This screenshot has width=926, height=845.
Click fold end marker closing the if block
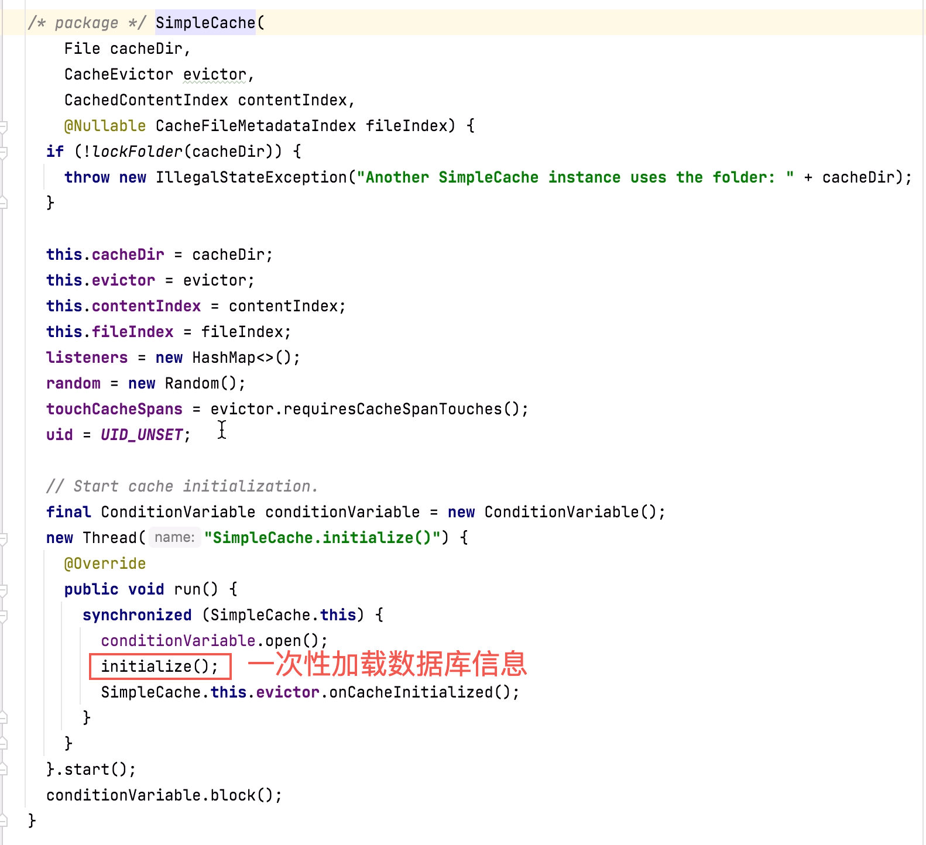4,202
